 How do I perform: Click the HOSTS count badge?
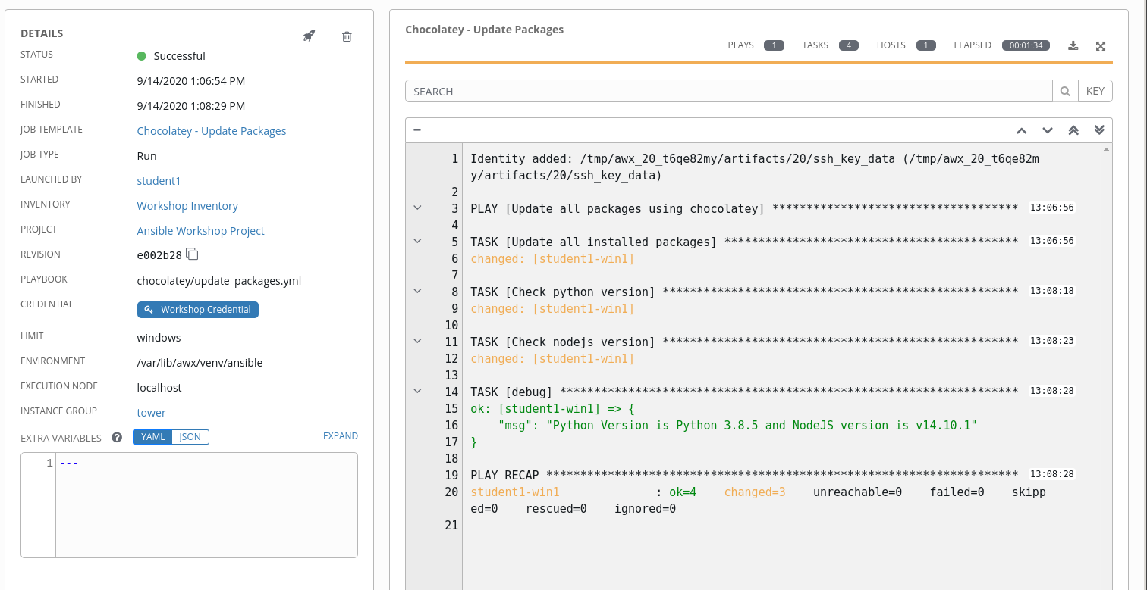coord(926,45)
